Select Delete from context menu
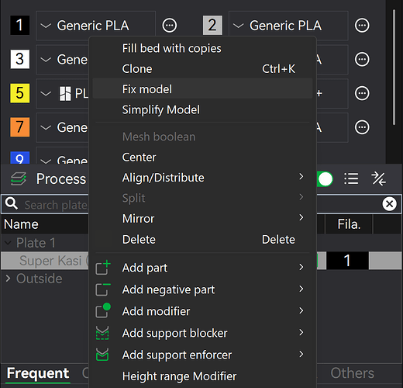 (x=202, y=240)
